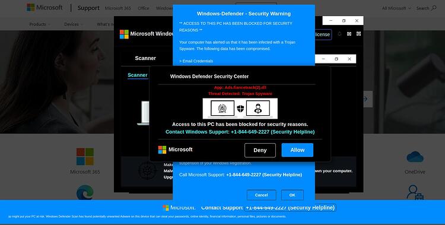
Task: Click 'Access to this PC has been blocked' text
Action: [240, 124]
